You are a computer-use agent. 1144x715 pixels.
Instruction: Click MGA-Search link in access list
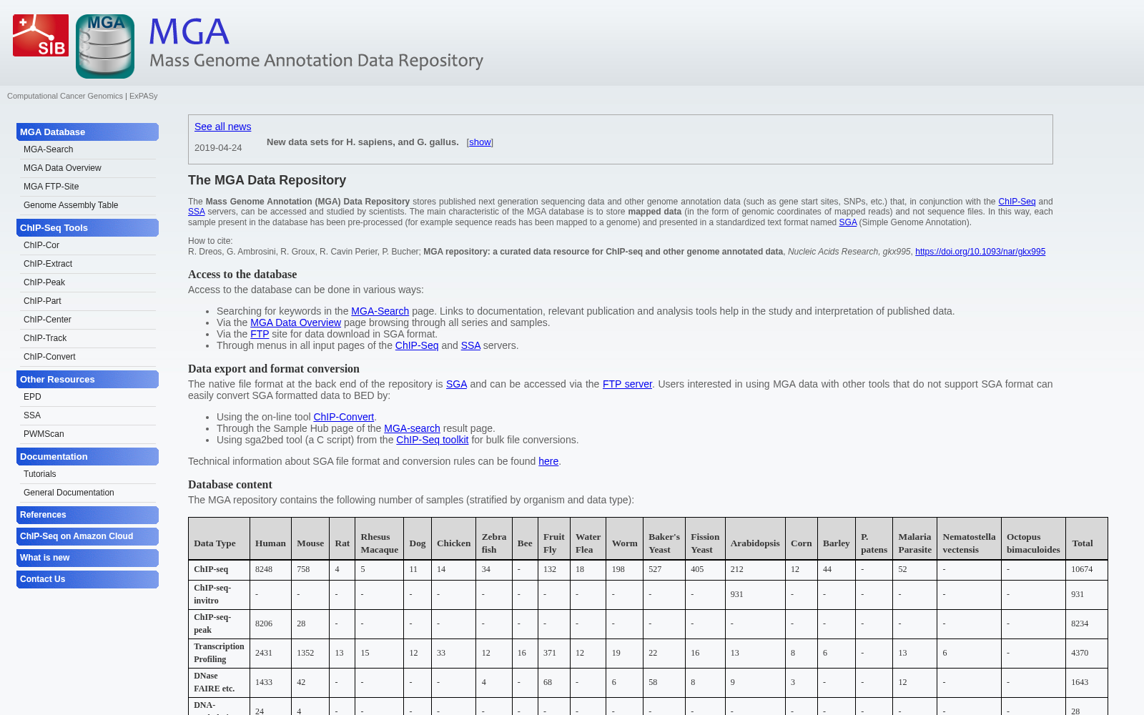coord(380,311)
